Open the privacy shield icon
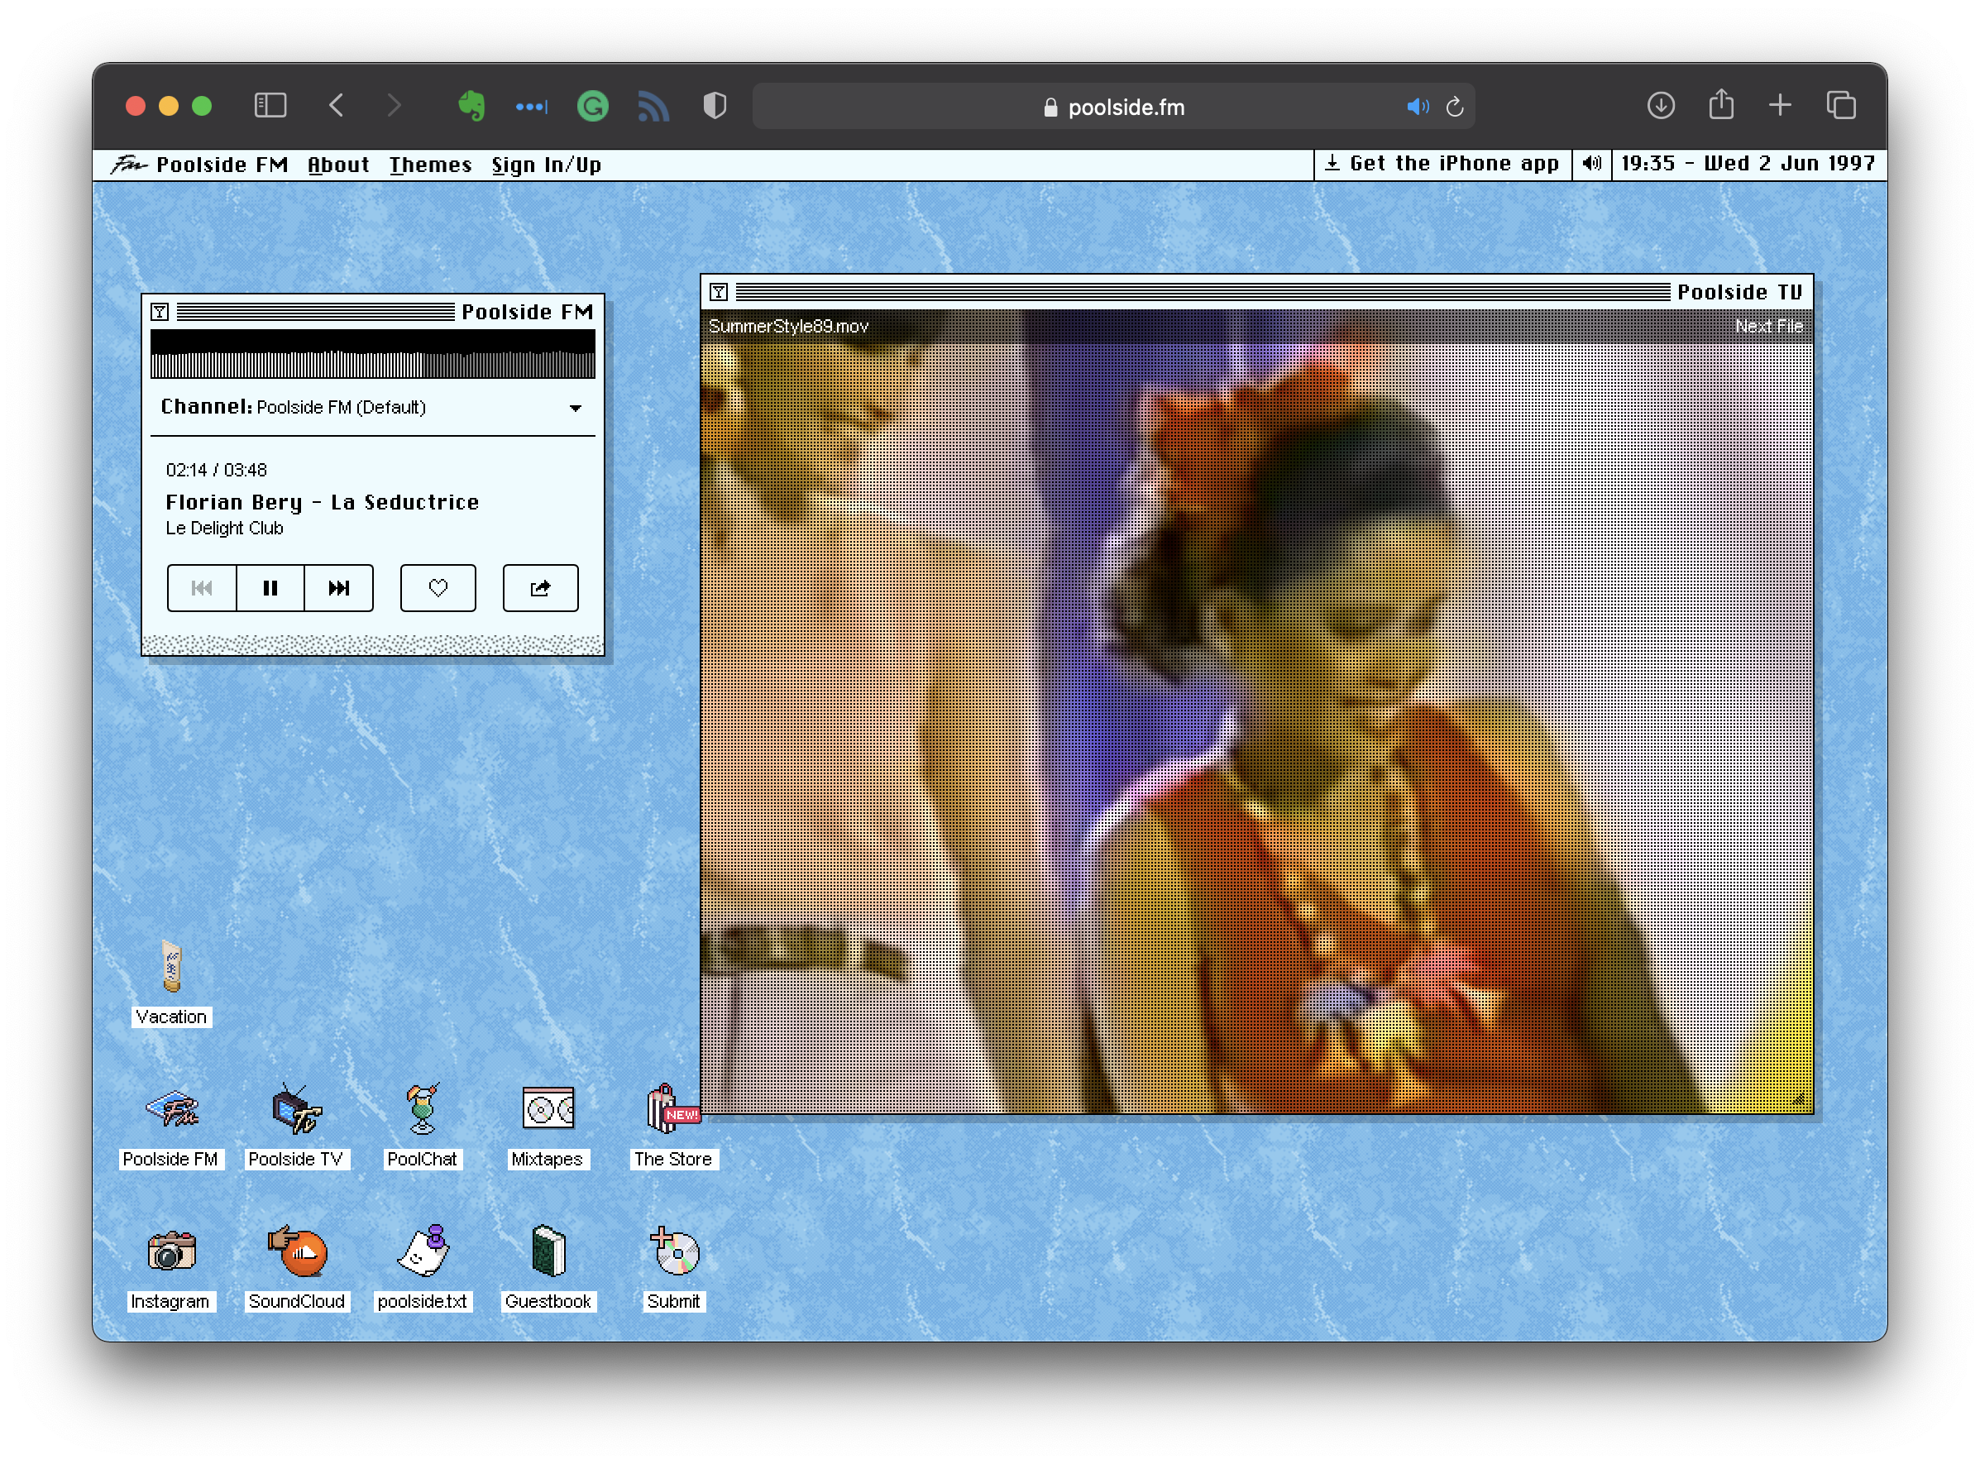This screenshot has width=1980, height=1464. point(715,107)
